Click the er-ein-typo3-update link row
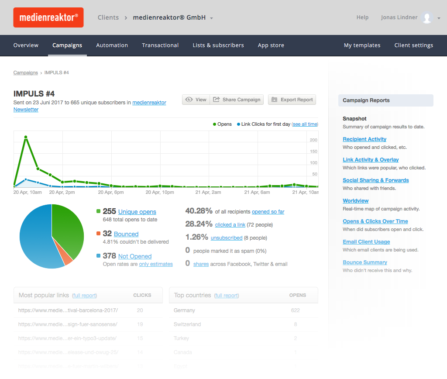 pos(88,338)
